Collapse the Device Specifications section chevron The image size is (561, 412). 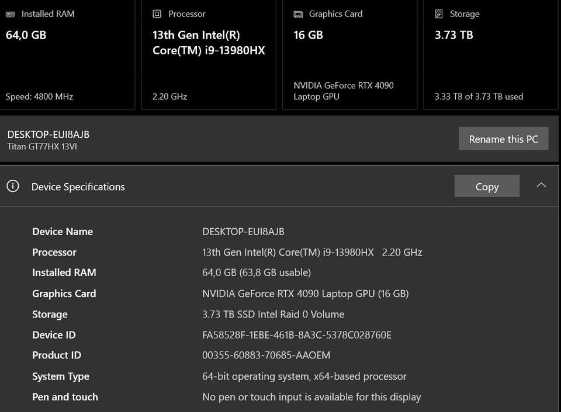click(541, 185)
